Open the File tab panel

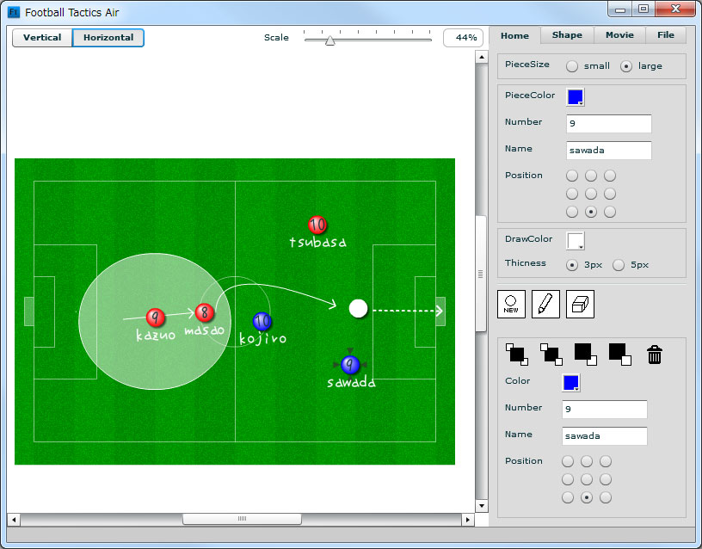click(x=667, y=35)
